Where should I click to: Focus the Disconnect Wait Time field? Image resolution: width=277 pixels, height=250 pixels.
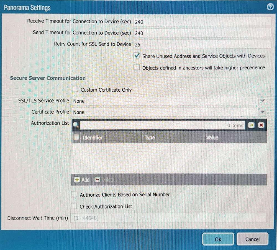[168, 218]
